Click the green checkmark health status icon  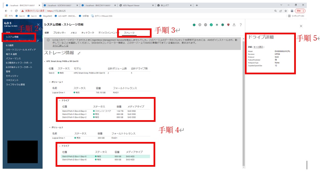tap(211, 25)
